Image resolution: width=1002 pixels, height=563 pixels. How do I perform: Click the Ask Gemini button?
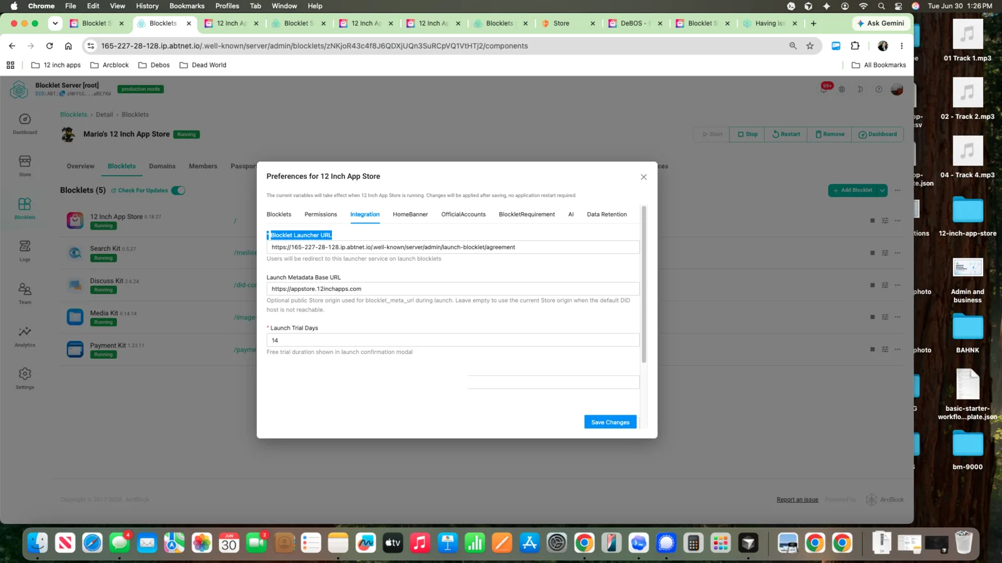pos(881,23)
